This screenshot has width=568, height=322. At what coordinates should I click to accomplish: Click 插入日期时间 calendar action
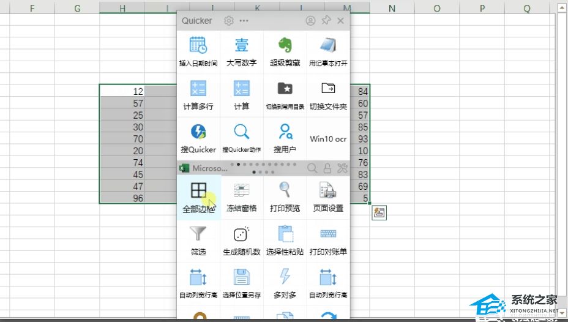198,51
